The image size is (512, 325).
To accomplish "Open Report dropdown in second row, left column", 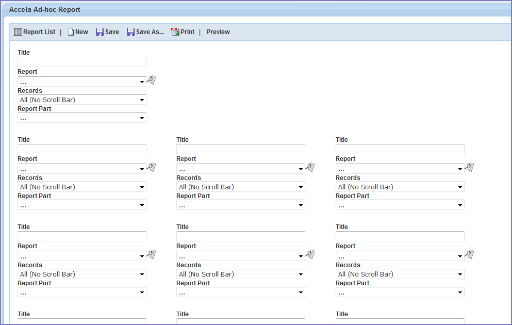I will [82, 169].
